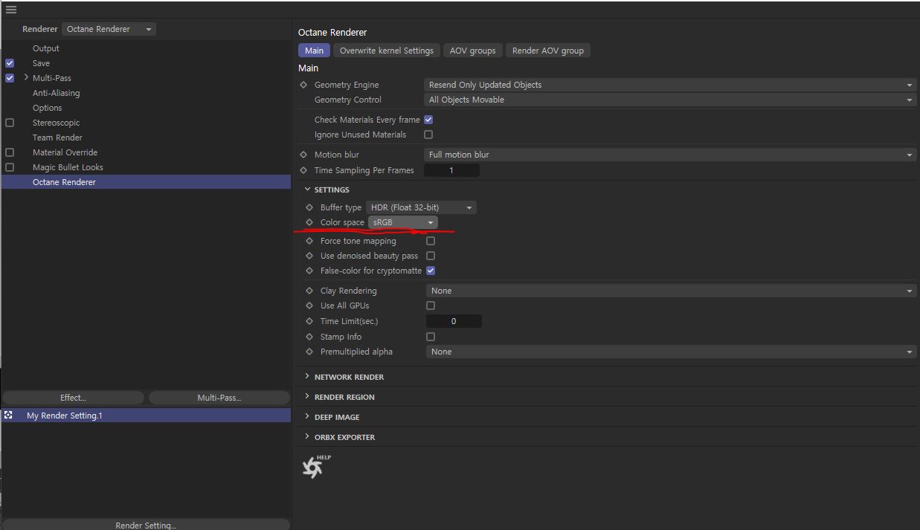
Task: Open the Geometry Control dropdown
Action: [670, 100]
